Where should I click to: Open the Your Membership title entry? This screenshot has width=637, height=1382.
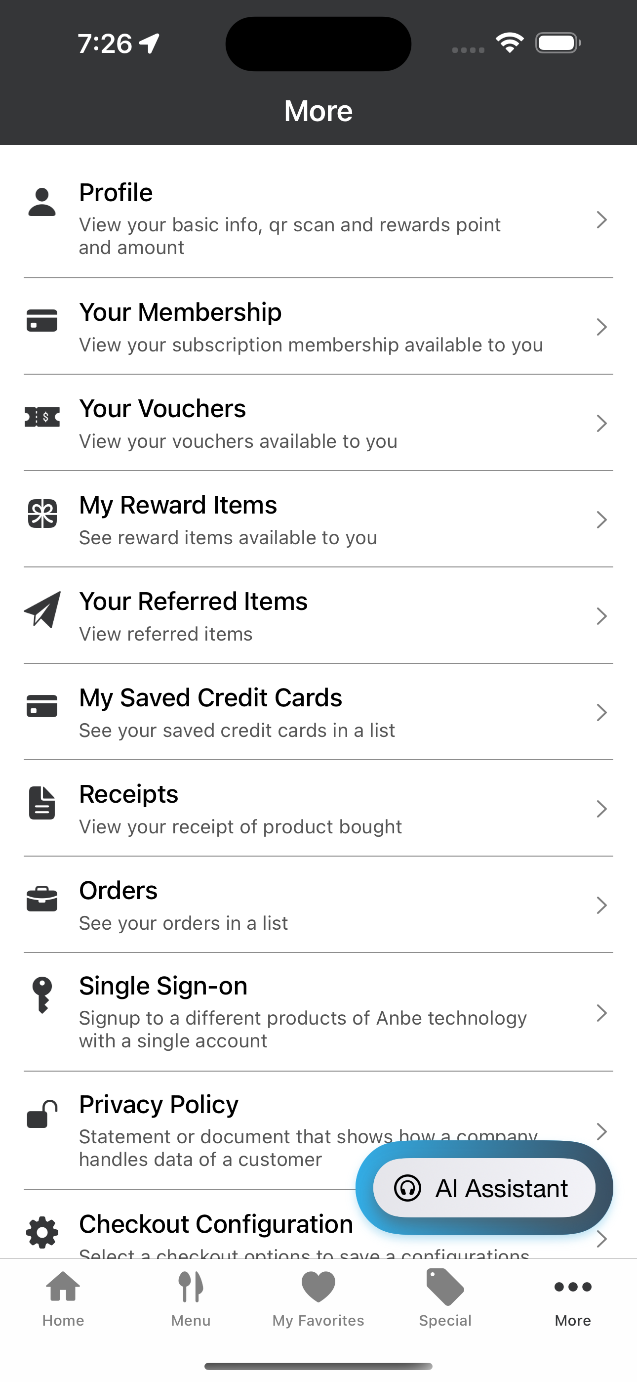pos(180,312)
